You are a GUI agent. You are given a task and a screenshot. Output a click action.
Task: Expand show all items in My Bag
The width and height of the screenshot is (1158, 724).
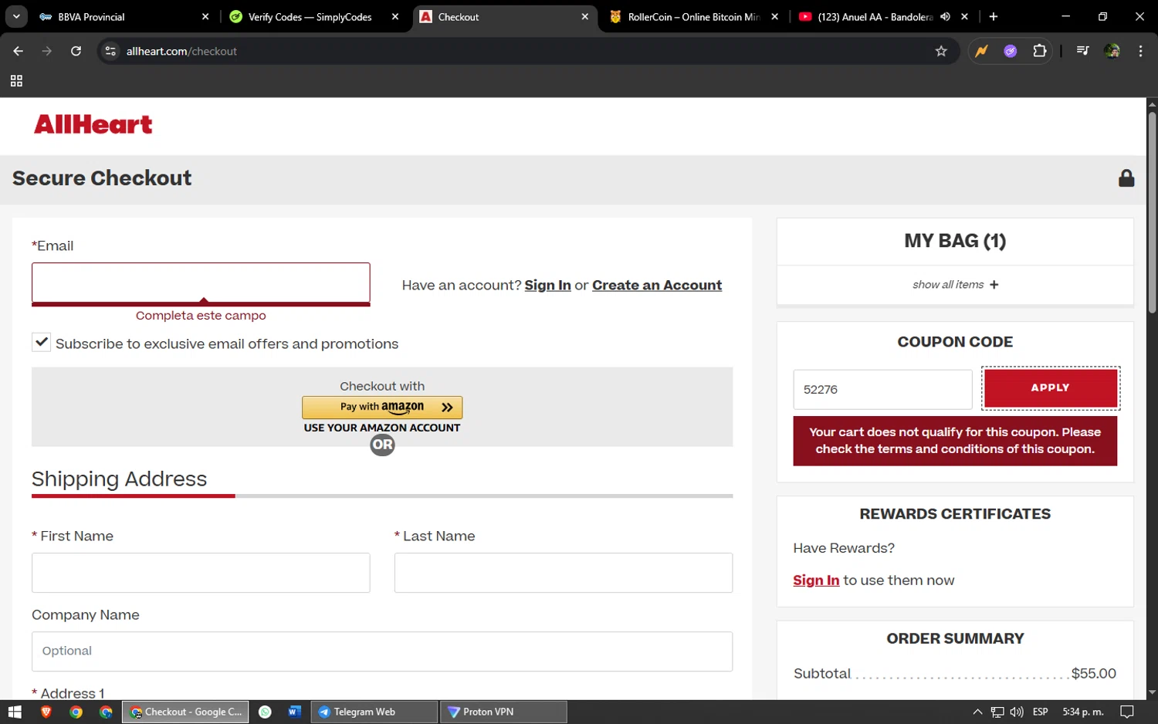(955, 285)
